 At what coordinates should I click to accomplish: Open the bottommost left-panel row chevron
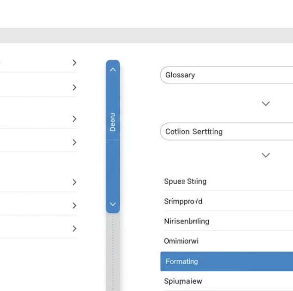pyautogui.click(x=74, y=228)
